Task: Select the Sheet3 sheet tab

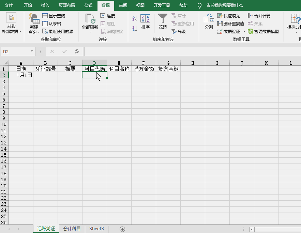Action: click(x=96, y=229)
